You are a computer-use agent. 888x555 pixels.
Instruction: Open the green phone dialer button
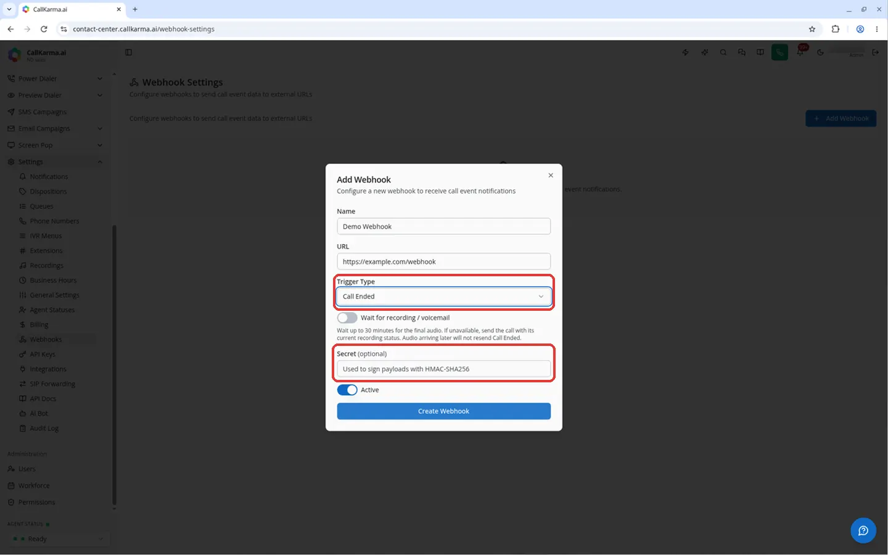pos(780,52)
